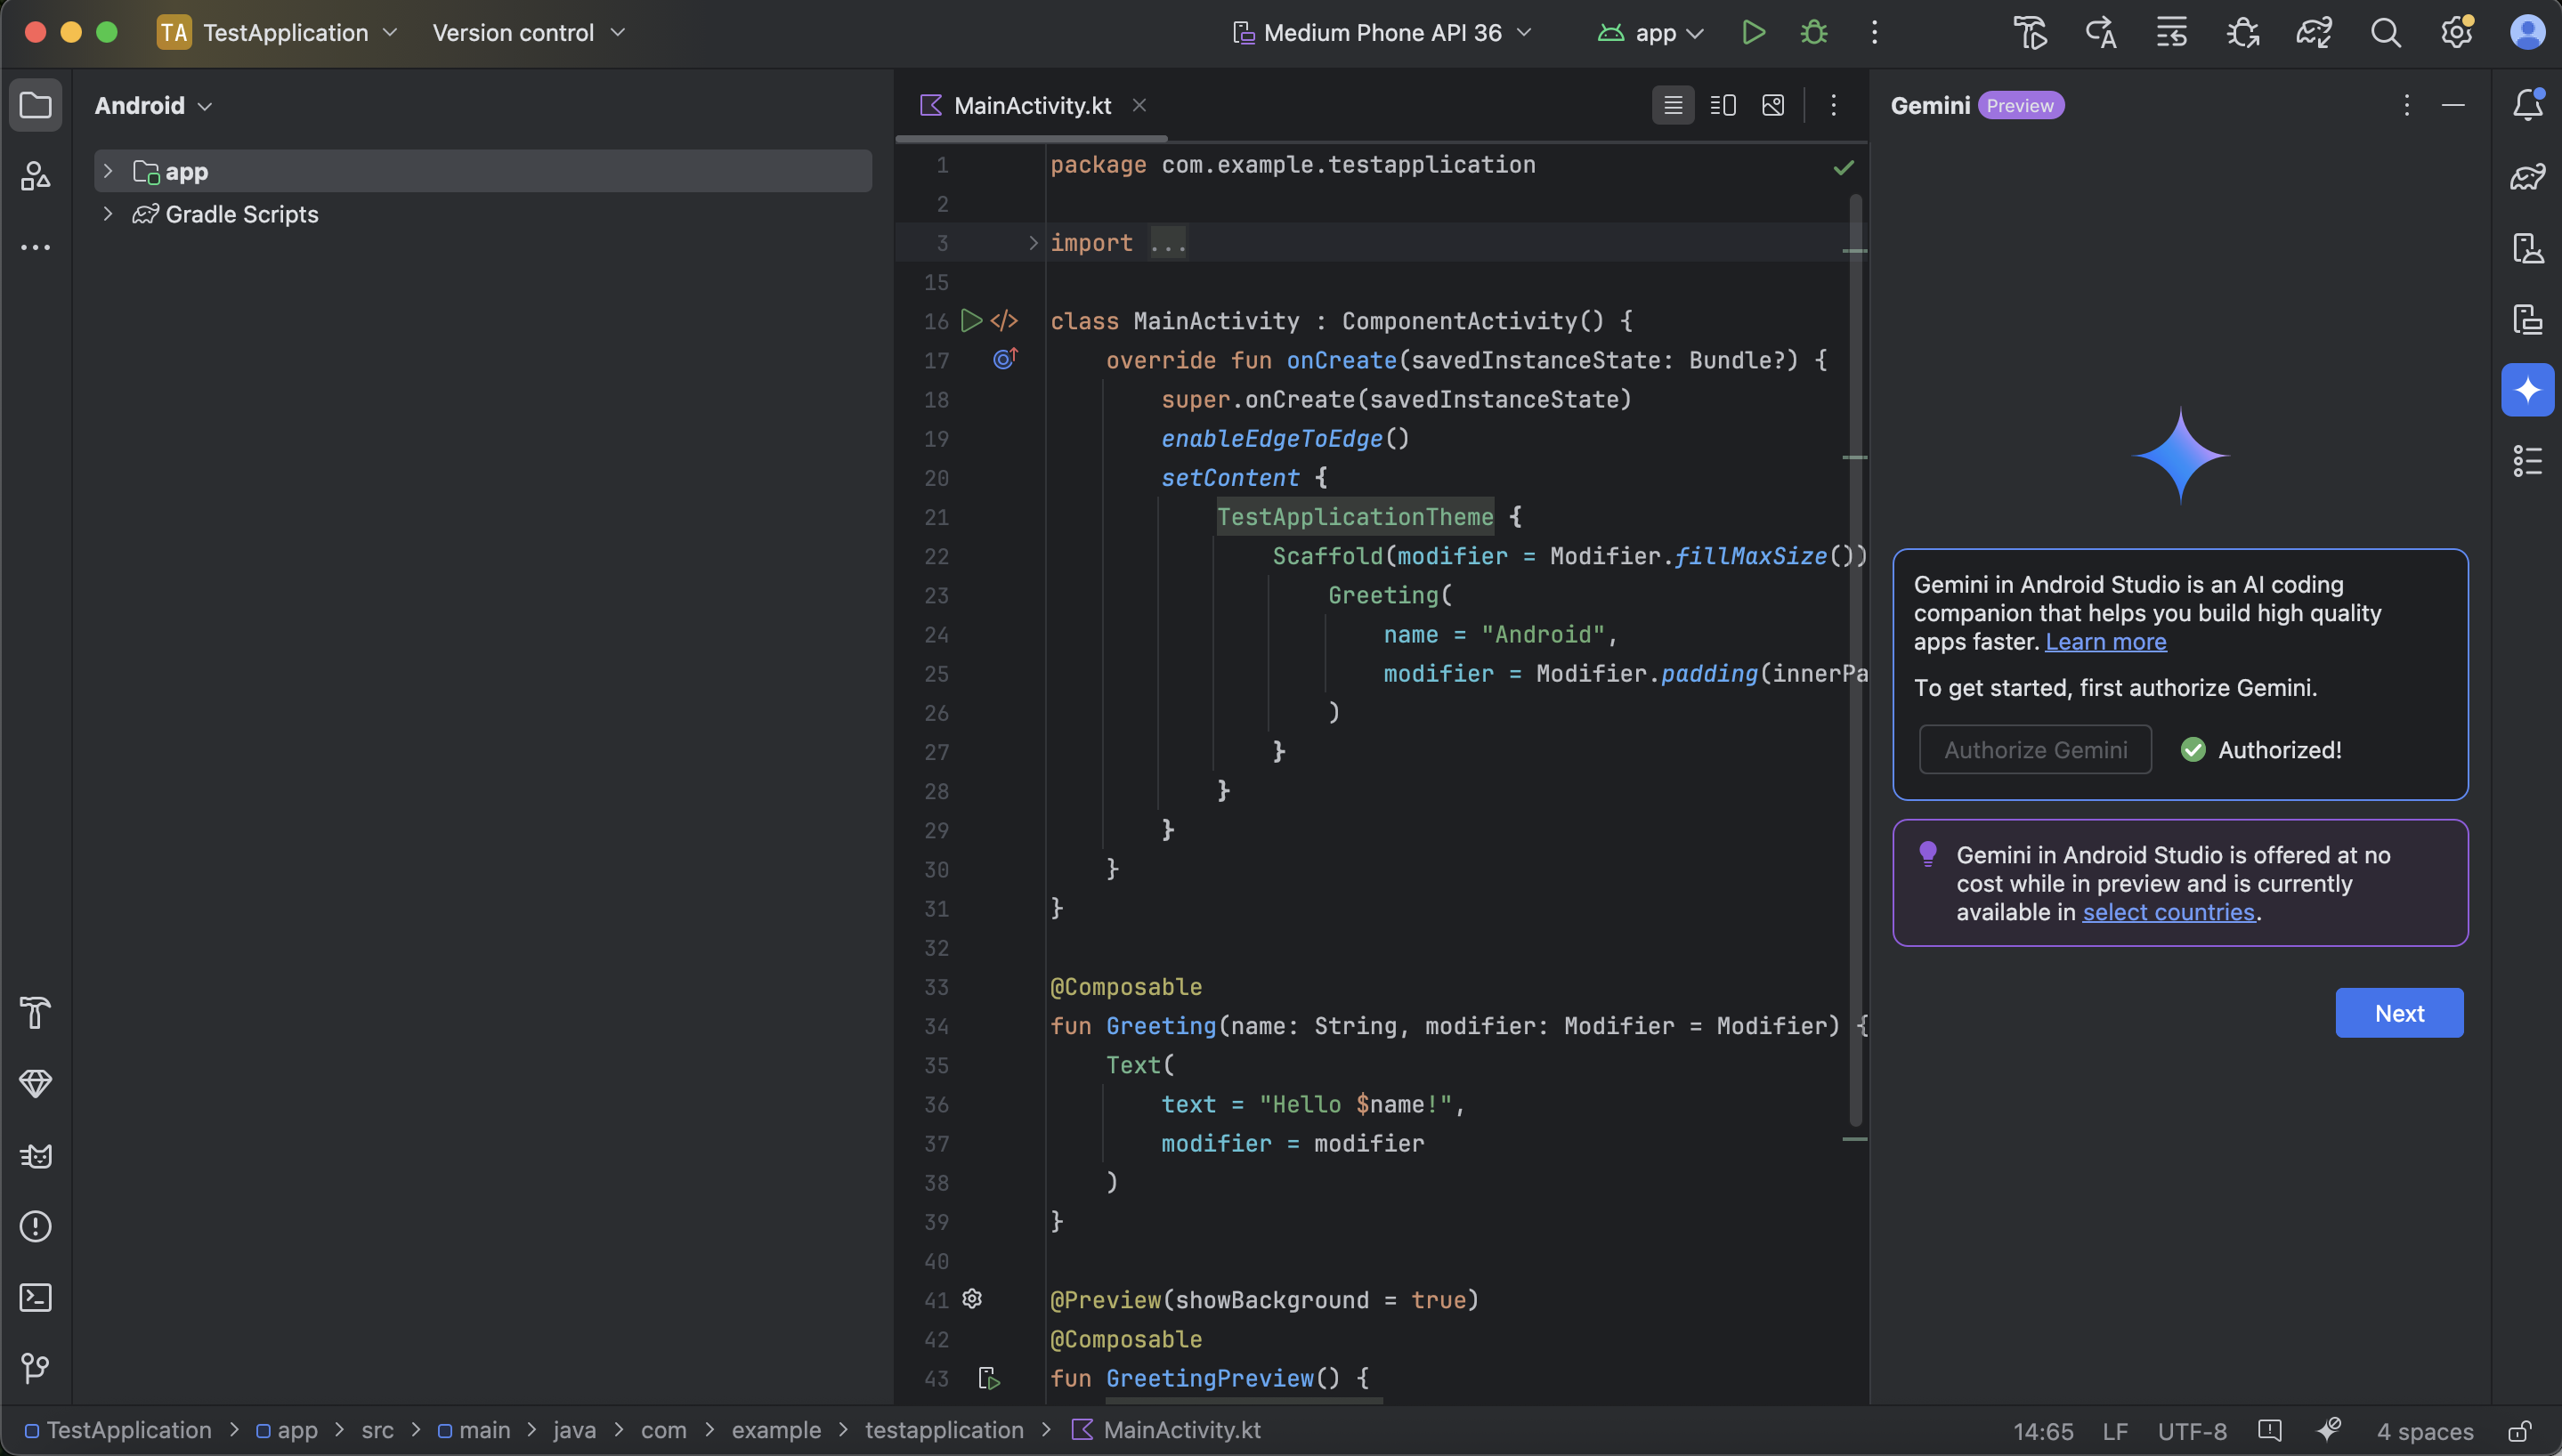The height and width of the screenshot is (1456, 2562).
Task: Open the Problems tool window icon
Action: 36,1226
